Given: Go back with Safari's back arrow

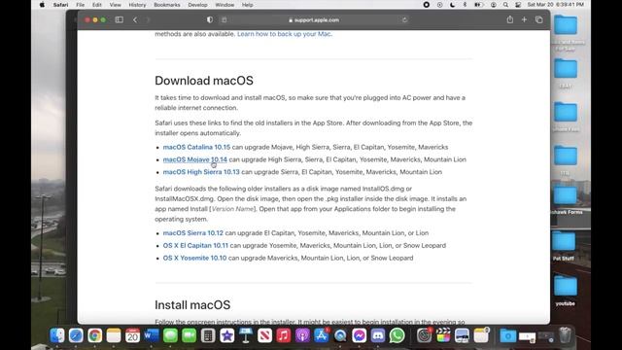Looking at the screenshot, I should pos(135,19).
